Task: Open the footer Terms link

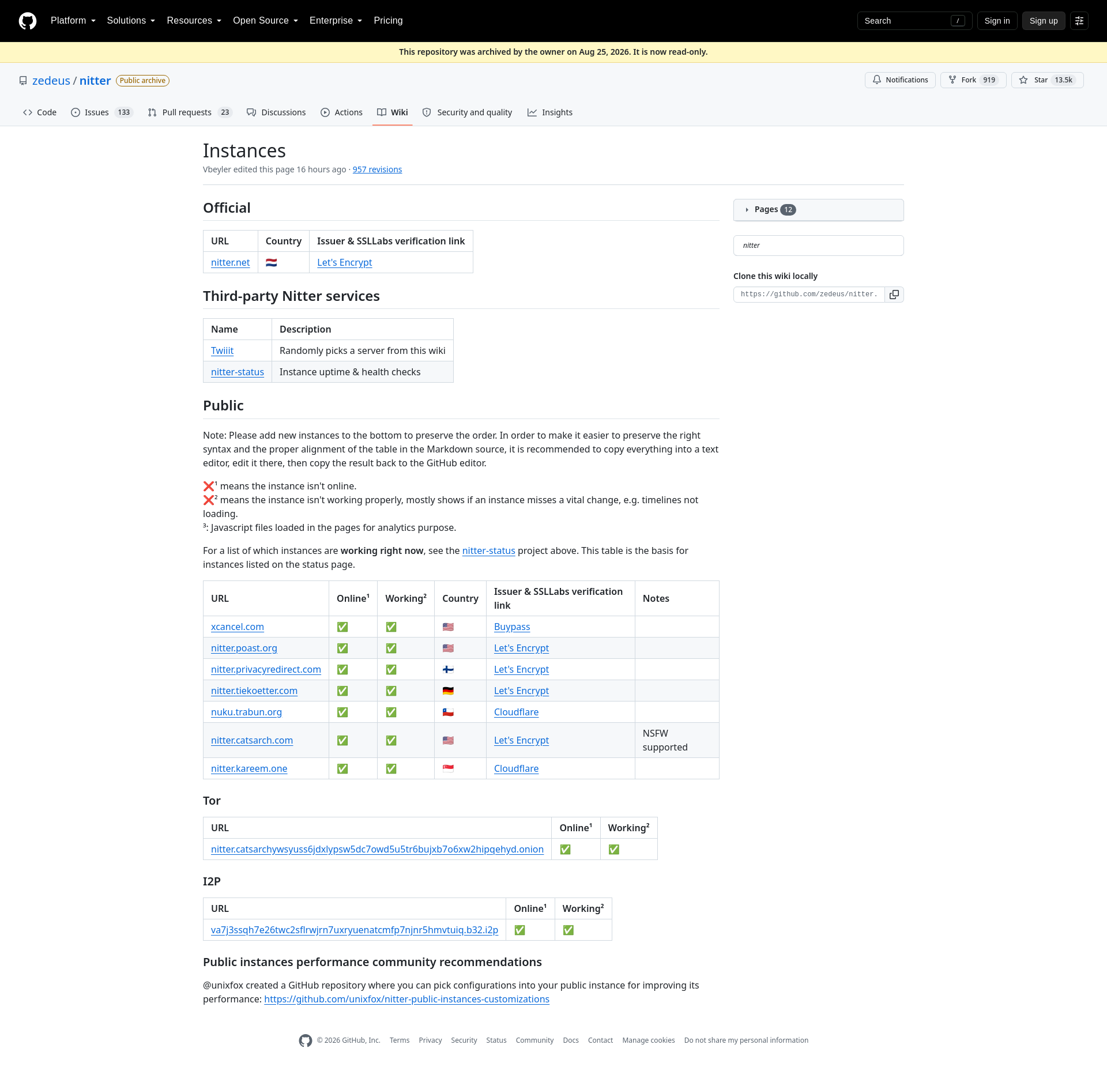Action: pyautogui.click(x=400, y=1040)
